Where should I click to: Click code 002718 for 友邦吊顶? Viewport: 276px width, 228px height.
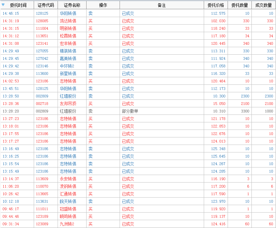click(42, 104)
